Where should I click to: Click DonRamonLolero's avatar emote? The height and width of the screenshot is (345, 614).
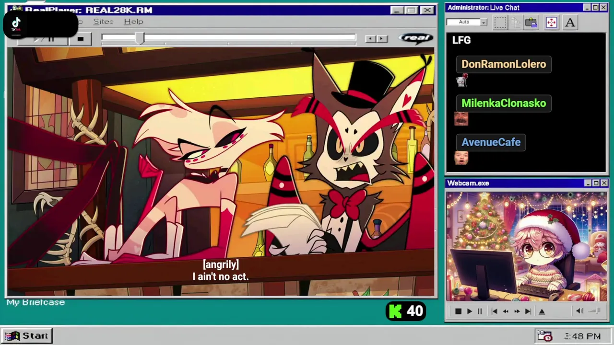point(461,81)
